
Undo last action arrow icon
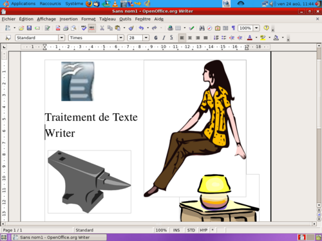(x=141, y=28)
